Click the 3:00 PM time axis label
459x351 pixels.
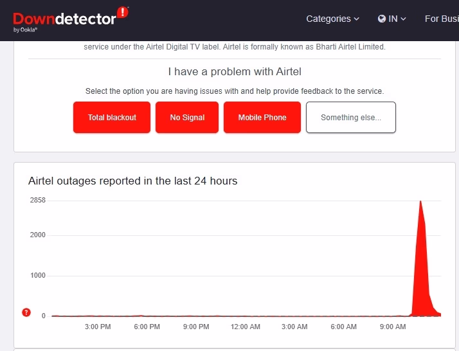point(98,327)
